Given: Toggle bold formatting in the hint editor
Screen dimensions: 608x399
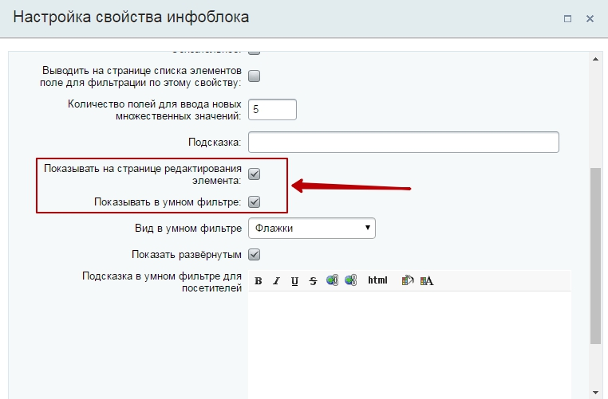Looking at the screenshot, I should (259, 280).
